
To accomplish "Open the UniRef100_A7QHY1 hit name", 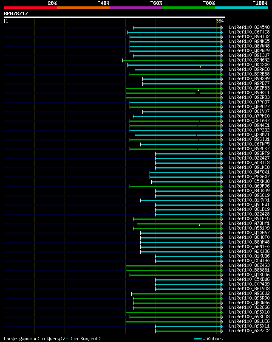I will click(249, 223).
